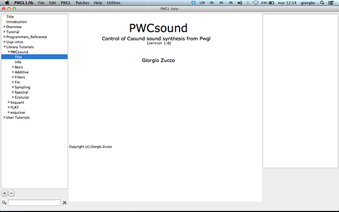Select top-level Title tree item
This screenshot has width=339, height=212.
(x=10, y=16)
